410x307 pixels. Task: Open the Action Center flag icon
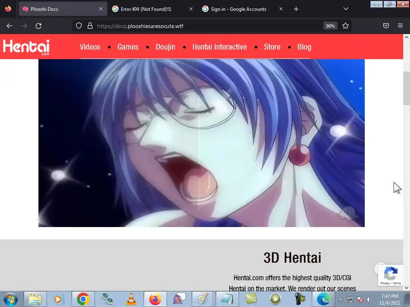(x=360, y=299)
